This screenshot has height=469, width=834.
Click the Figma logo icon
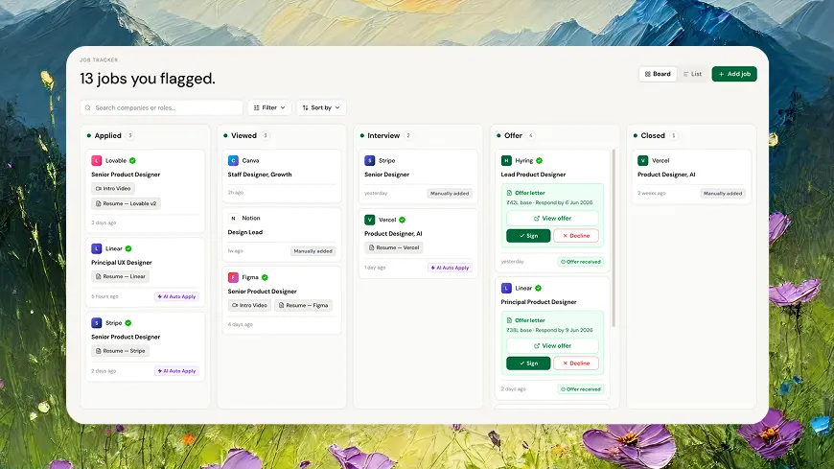click(233, 277)
